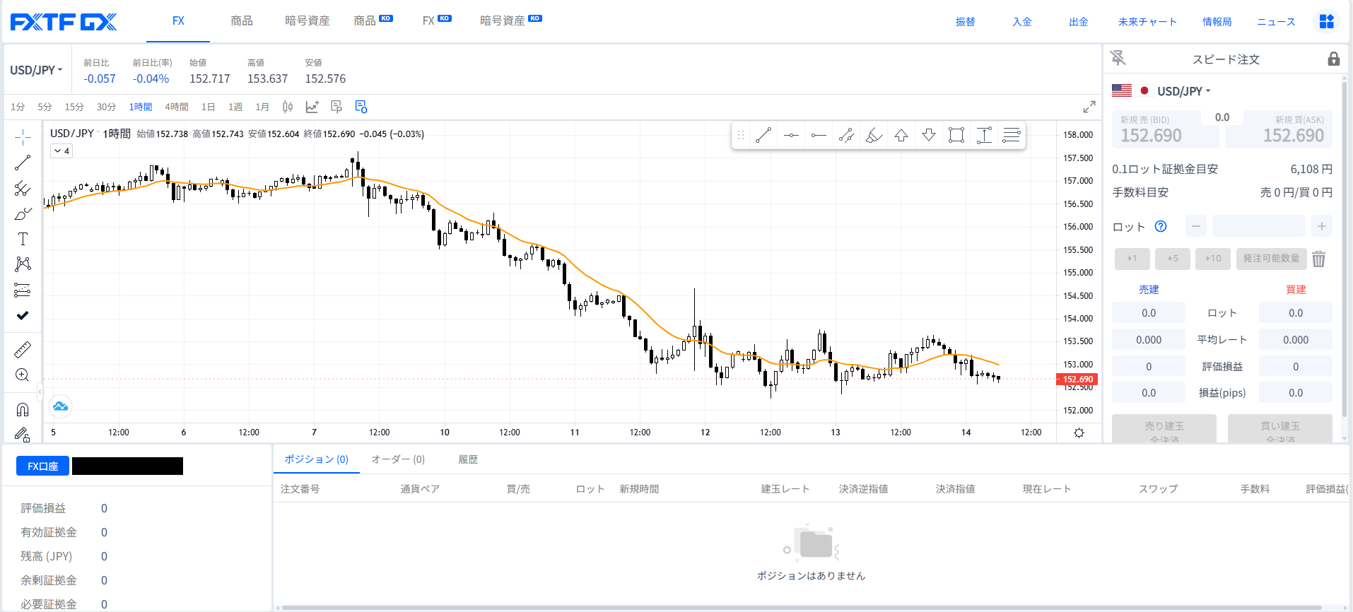The width and height of the screenshot is (1353, 612).
Task: Pick the text annotation tool
Action: pos(23,239)
